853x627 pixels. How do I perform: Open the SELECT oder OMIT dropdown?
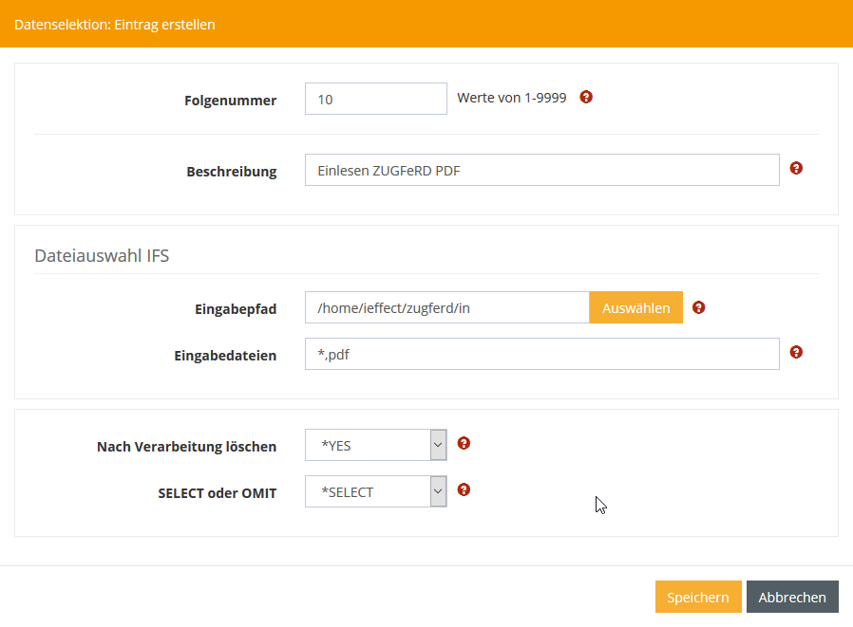pos(376,491)
